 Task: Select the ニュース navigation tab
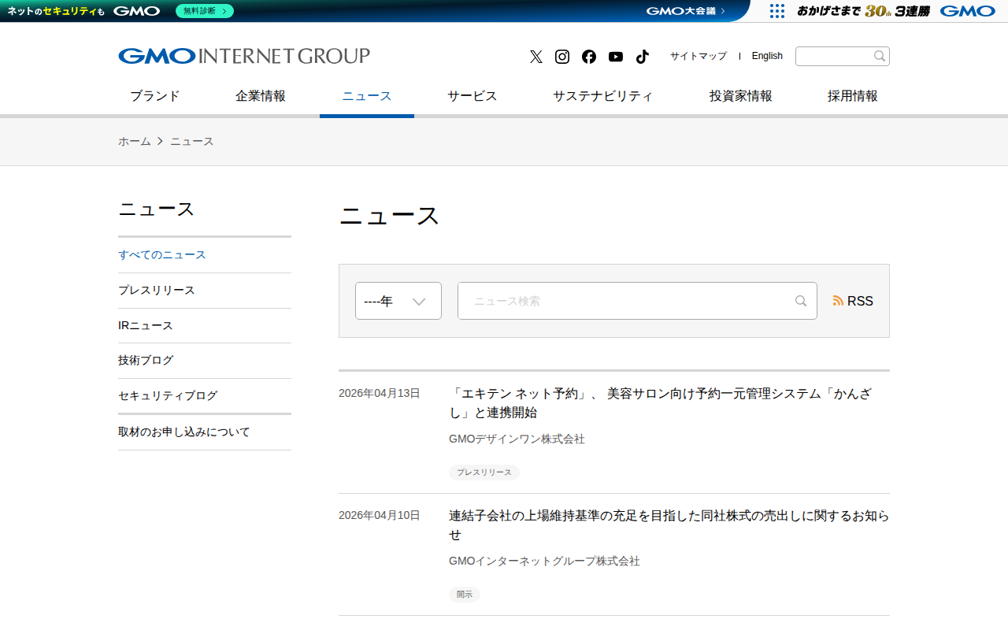point(367,96)
